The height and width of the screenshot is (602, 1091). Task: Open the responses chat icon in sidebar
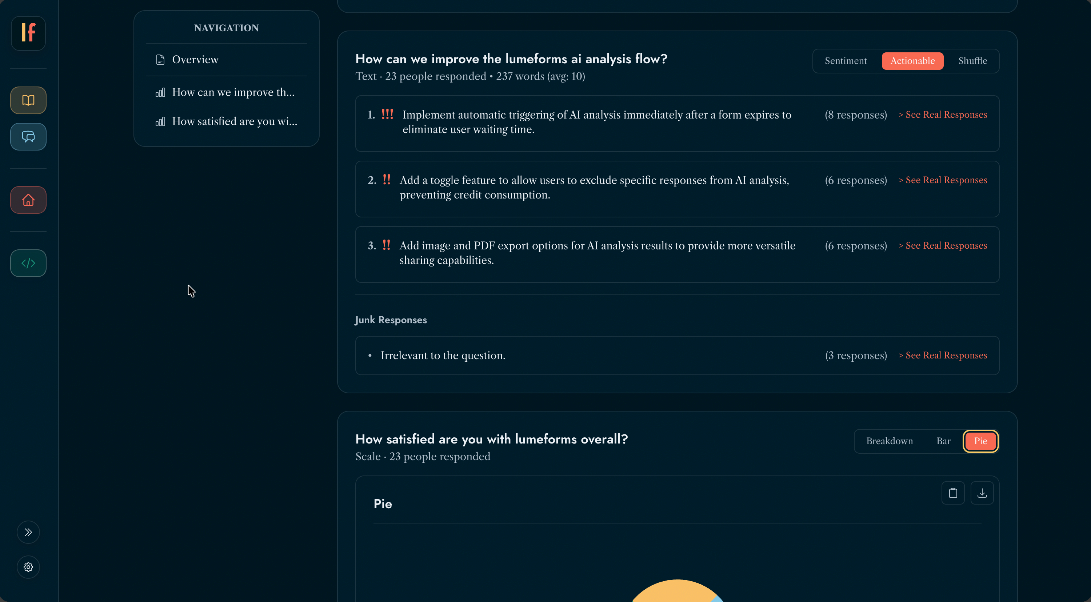[x=28, y=136]
